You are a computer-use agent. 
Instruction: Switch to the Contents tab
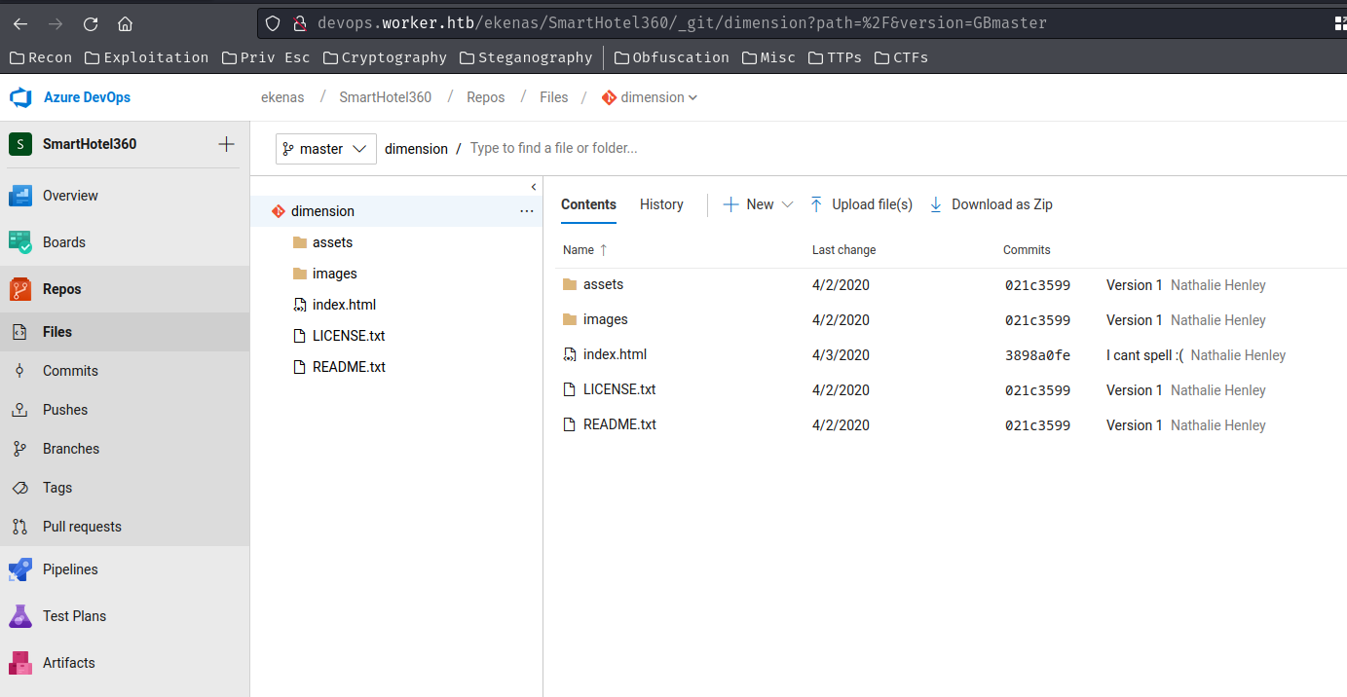point(588,204)
